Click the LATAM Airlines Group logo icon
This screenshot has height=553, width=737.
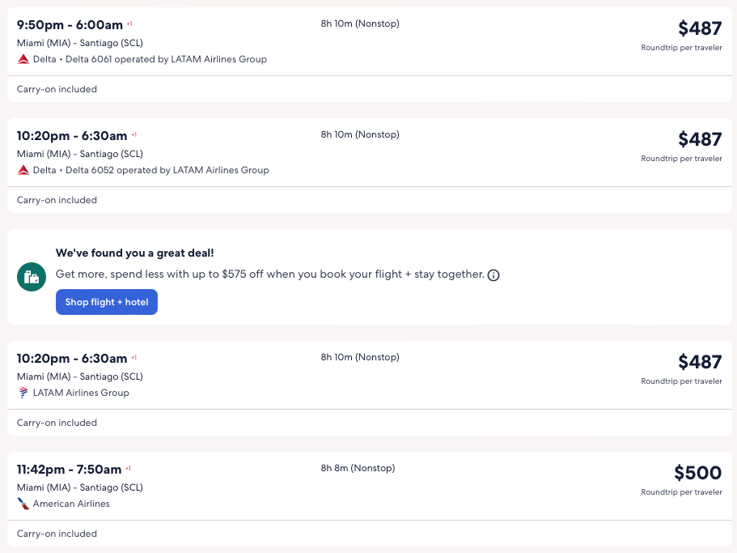[x=23, y=393]
